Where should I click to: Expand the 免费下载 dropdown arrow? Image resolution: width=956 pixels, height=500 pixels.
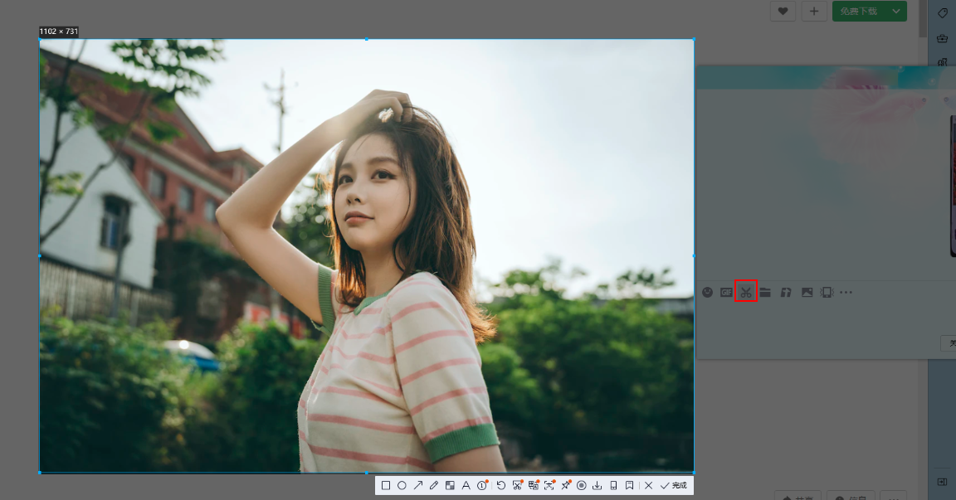tap(896, 11)
